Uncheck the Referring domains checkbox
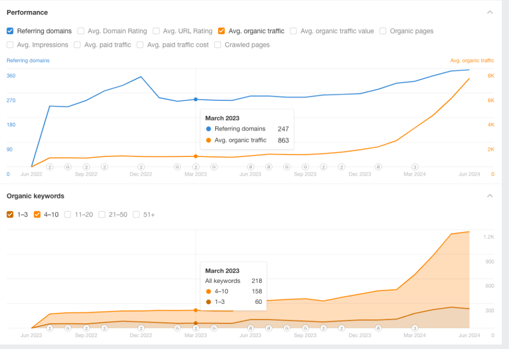The image size is (509, 349). click(10, 31)
